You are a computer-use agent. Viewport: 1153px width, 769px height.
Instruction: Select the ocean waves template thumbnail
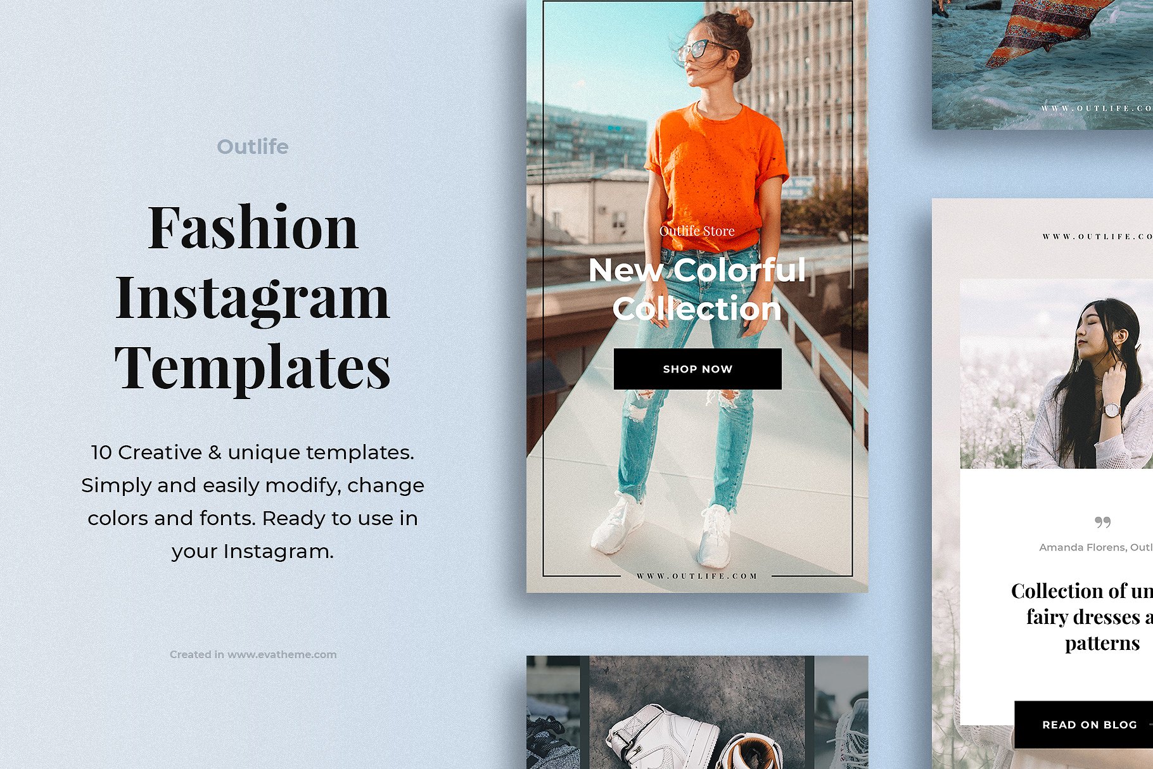tap(1042, 65)
